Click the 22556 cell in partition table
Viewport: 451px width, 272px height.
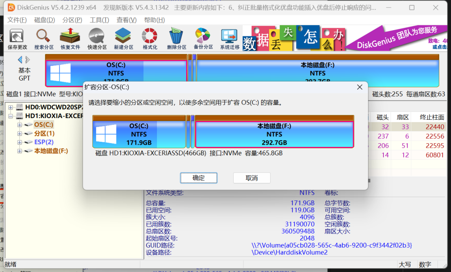[x=435, y=136]
